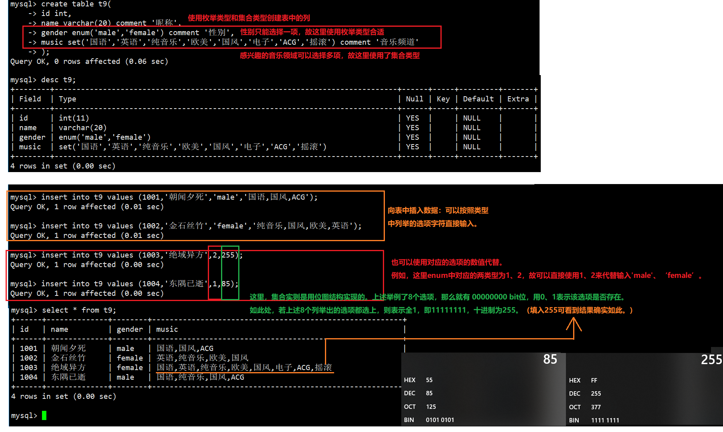
Task: Click the music cell '国语,纯音乐,国风,ACG' in row 1004
Action: pos(200,377)
